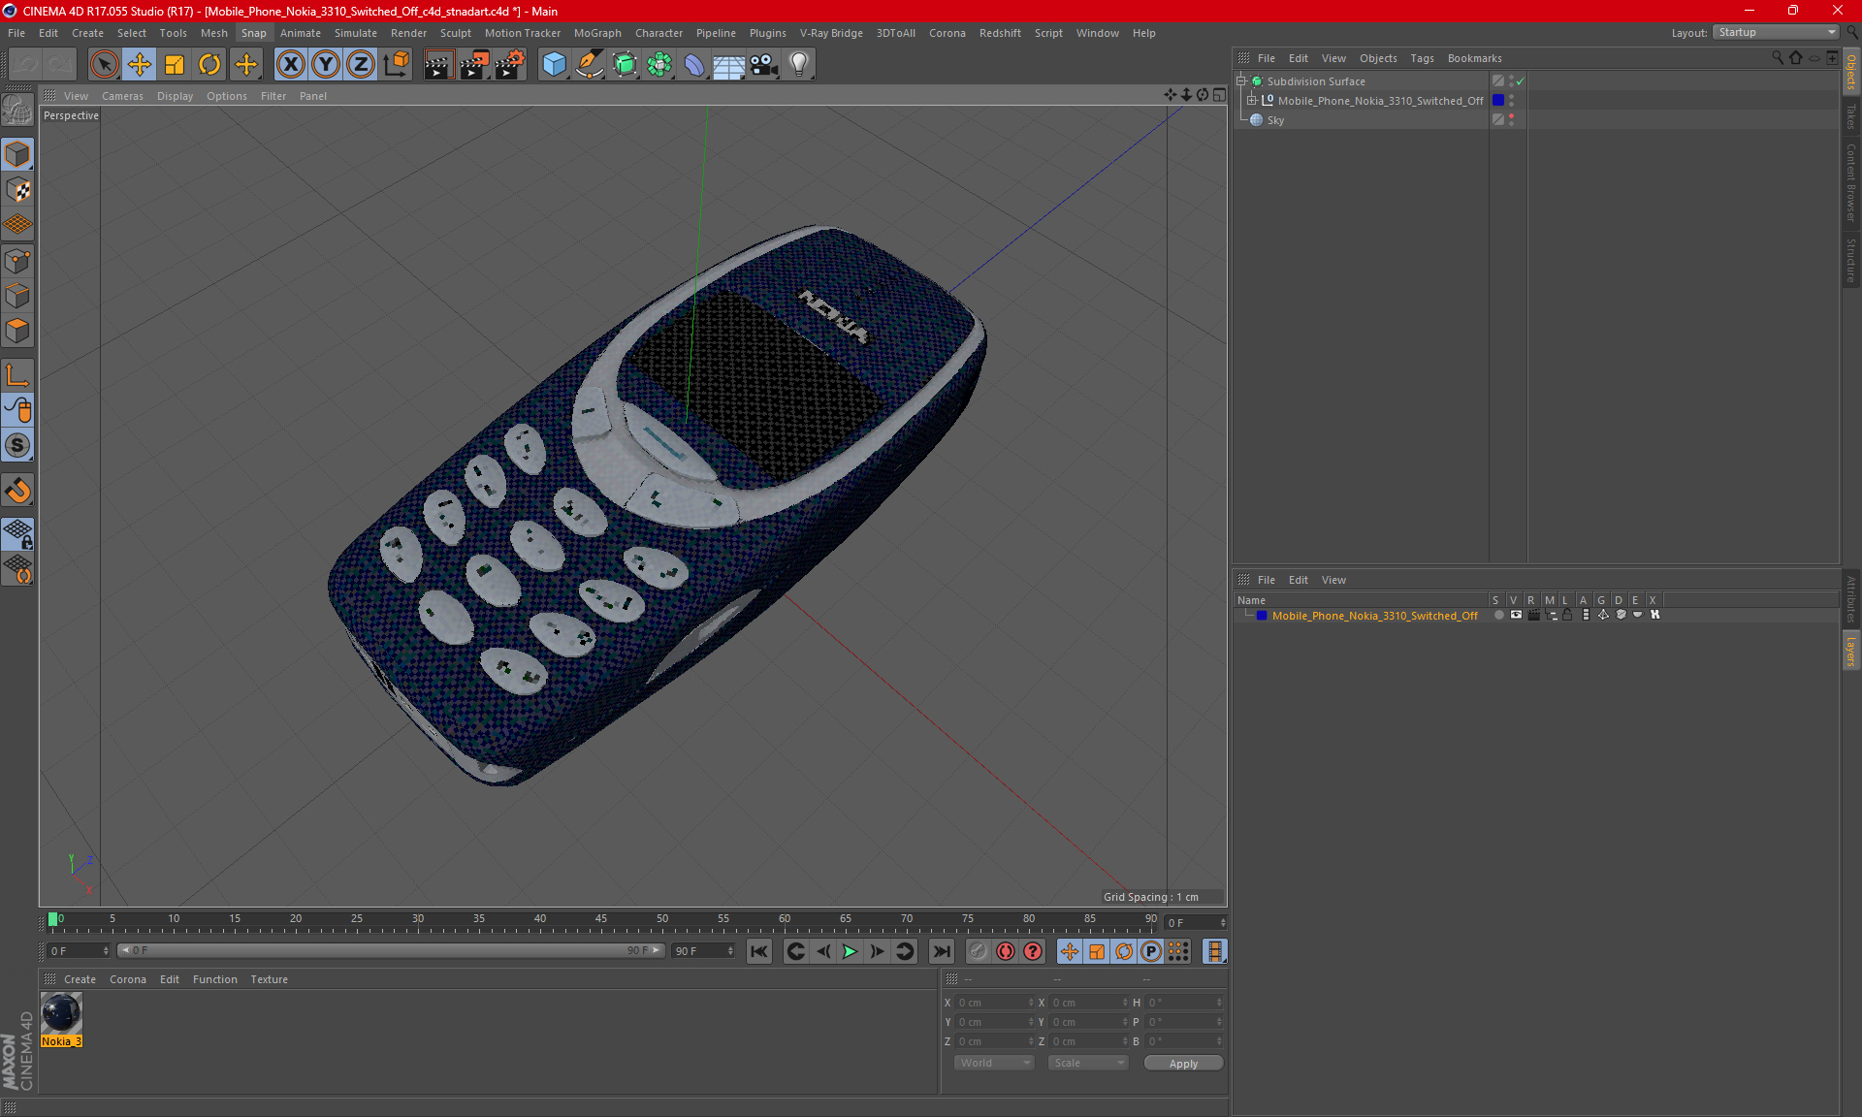This screenshot has width=1862, height=1117.
Task: Toggle Snap with the S icon
Action: 17,446
